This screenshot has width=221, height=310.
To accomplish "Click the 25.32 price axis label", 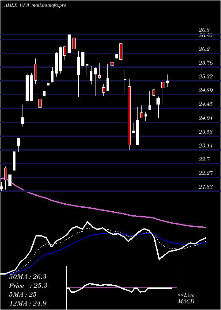I will [x=206, y=77].
